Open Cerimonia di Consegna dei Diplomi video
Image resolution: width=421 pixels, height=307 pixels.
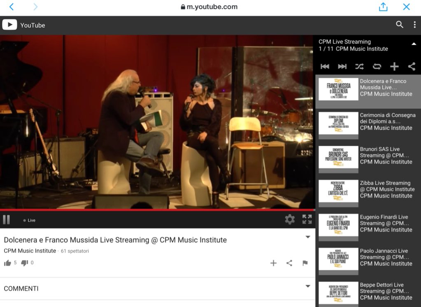point(368,126)
